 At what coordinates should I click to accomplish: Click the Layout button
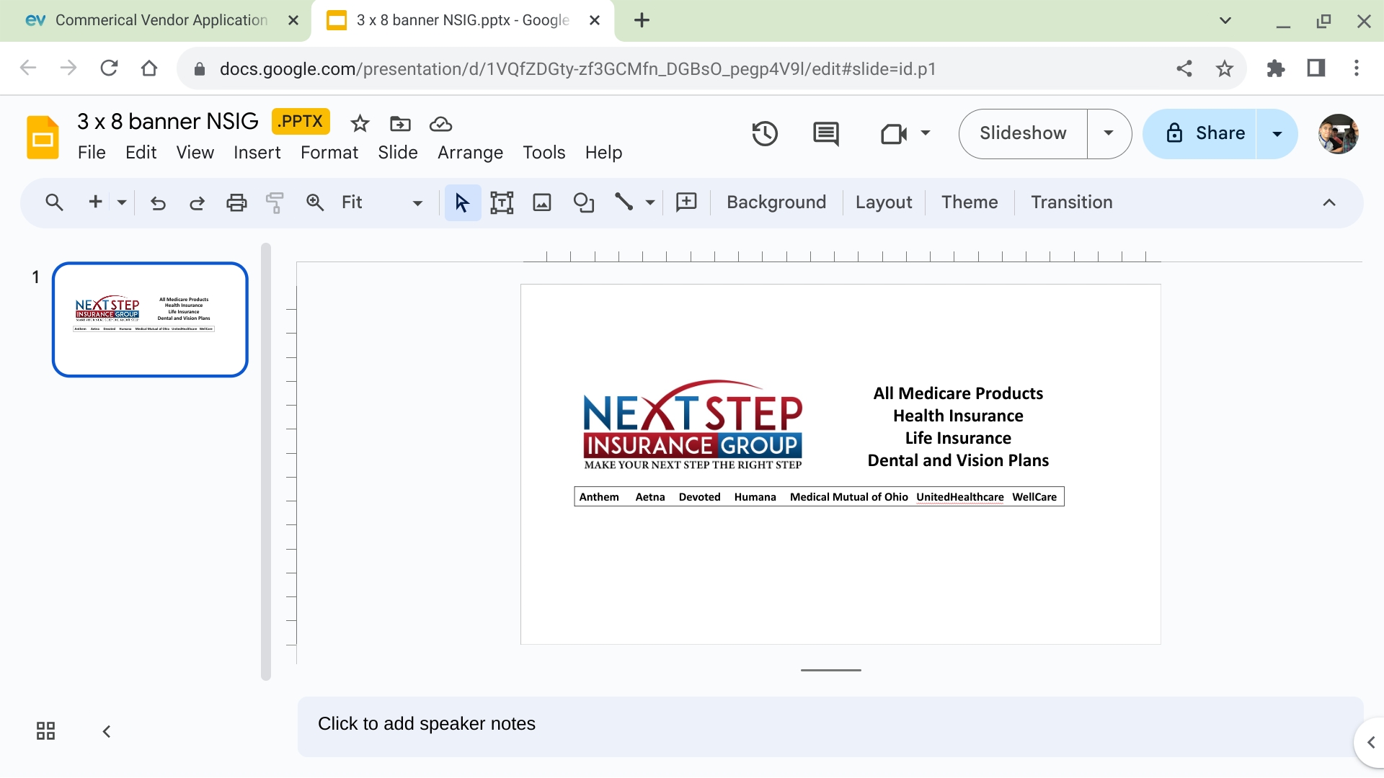coord(884,202)
